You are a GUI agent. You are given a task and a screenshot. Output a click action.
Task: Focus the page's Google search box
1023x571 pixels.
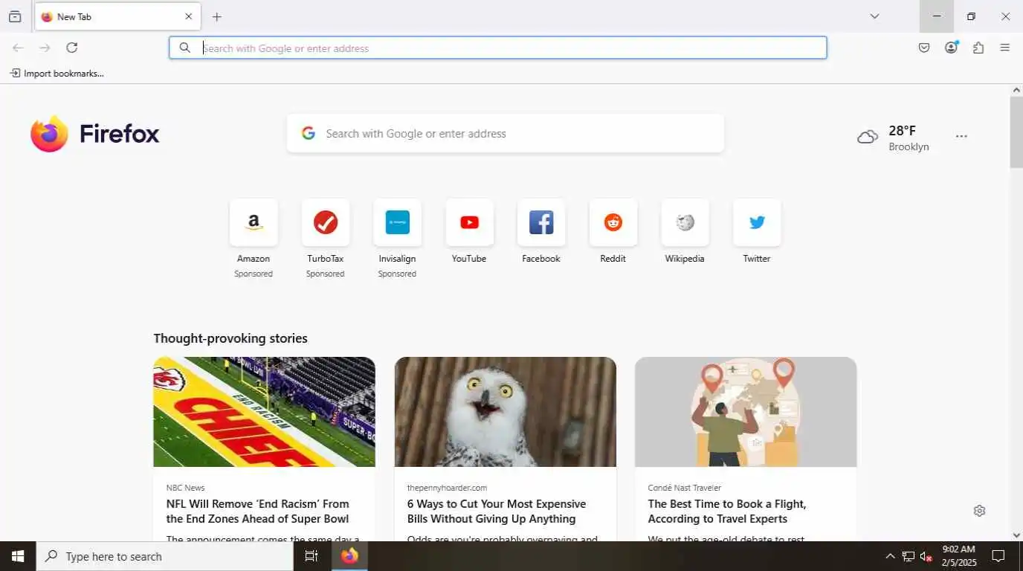[x=506, y=133]
